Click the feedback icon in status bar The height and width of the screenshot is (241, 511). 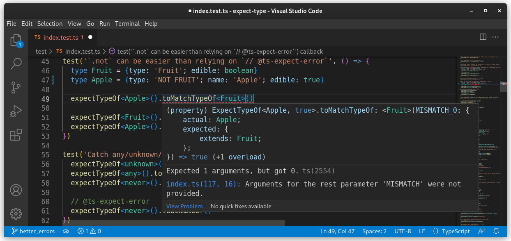point(481,231)
